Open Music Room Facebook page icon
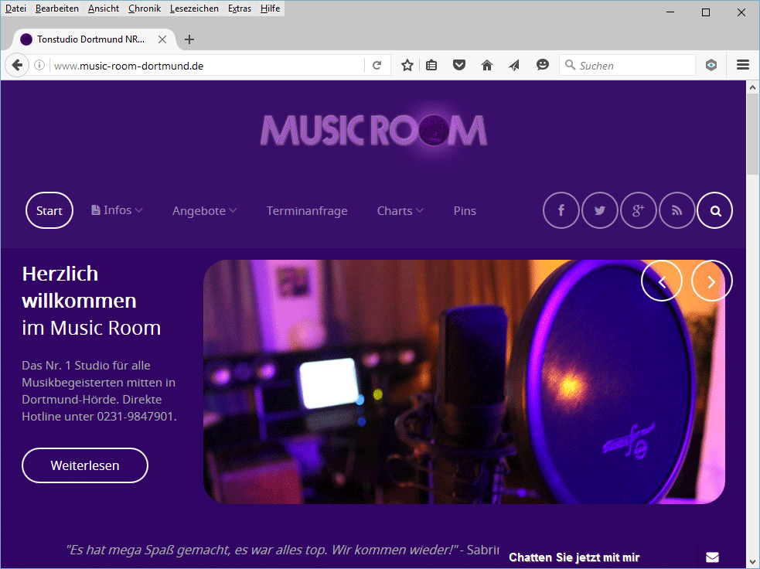The height and width of the screenshot is (569, 760). [x=561, y=210]
